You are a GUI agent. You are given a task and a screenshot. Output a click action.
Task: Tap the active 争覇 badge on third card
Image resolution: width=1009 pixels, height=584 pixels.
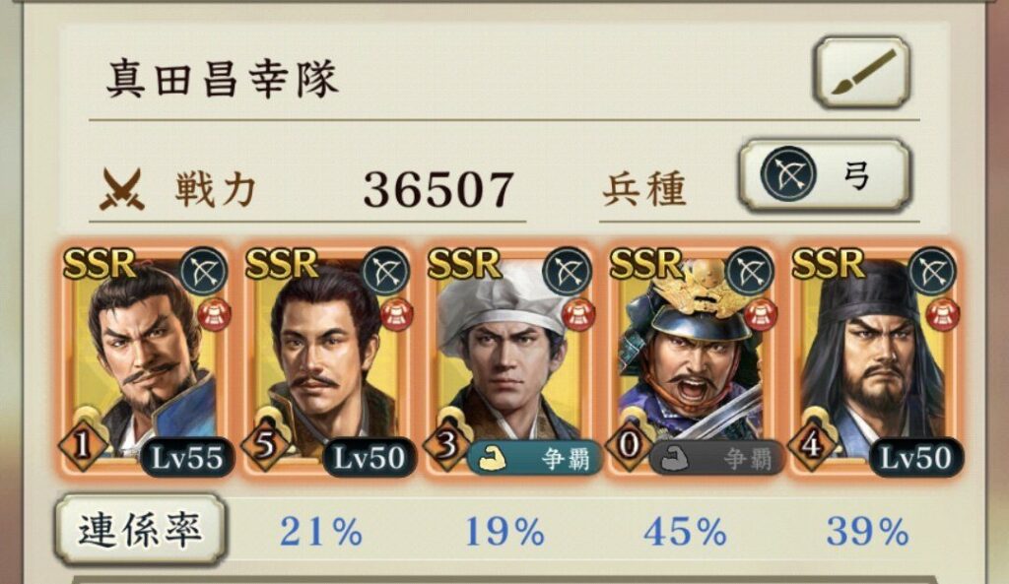point(535,459)
